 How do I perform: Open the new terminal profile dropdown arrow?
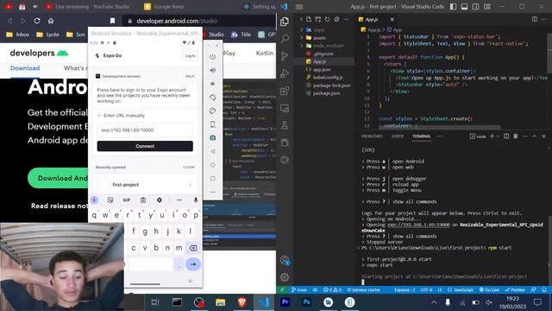pos(499,136)
